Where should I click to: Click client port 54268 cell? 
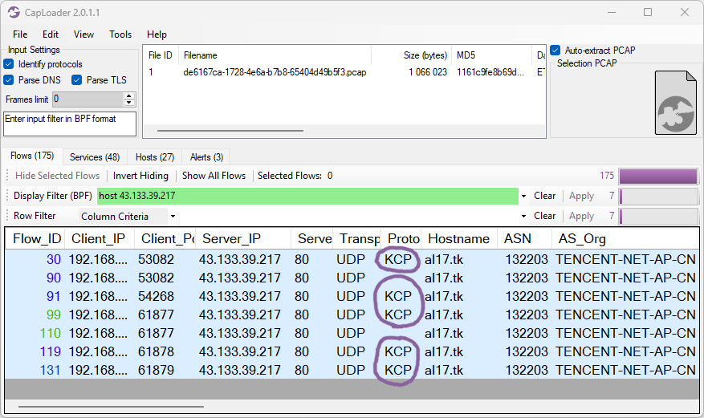tap(156, 296)
